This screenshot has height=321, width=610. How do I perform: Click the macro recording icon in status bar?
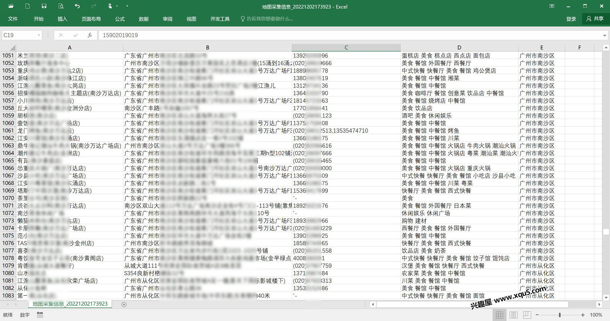[40, 315]
